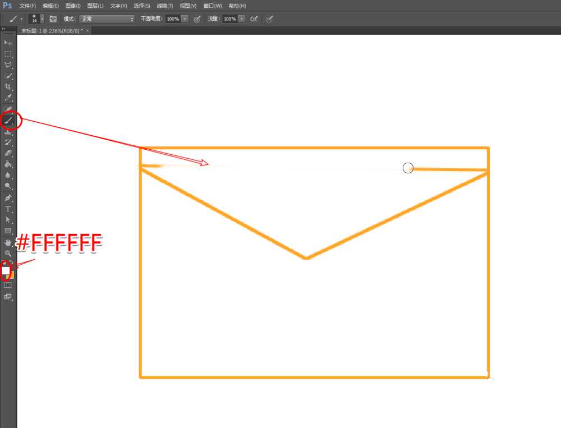Click the white foreground color swatch
The image size is (561, 428).
[6, 270]
